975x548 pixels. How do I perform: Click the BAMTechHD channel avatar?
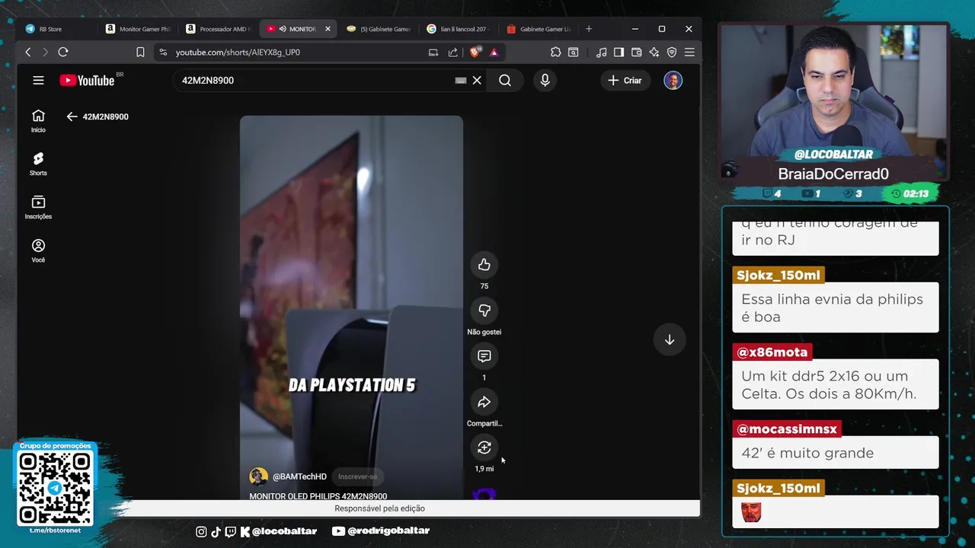pyautogui.click(x=259, y=476)
